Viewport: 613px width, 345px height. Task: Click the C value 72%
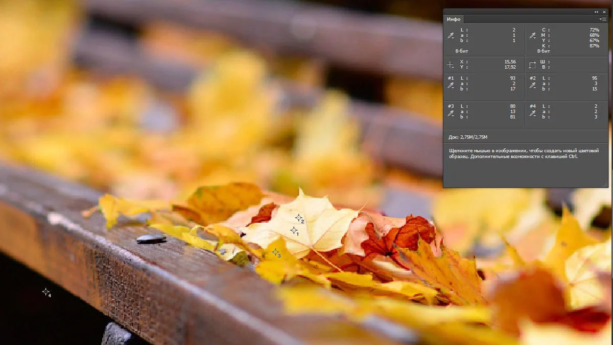[x=594, y=30]
